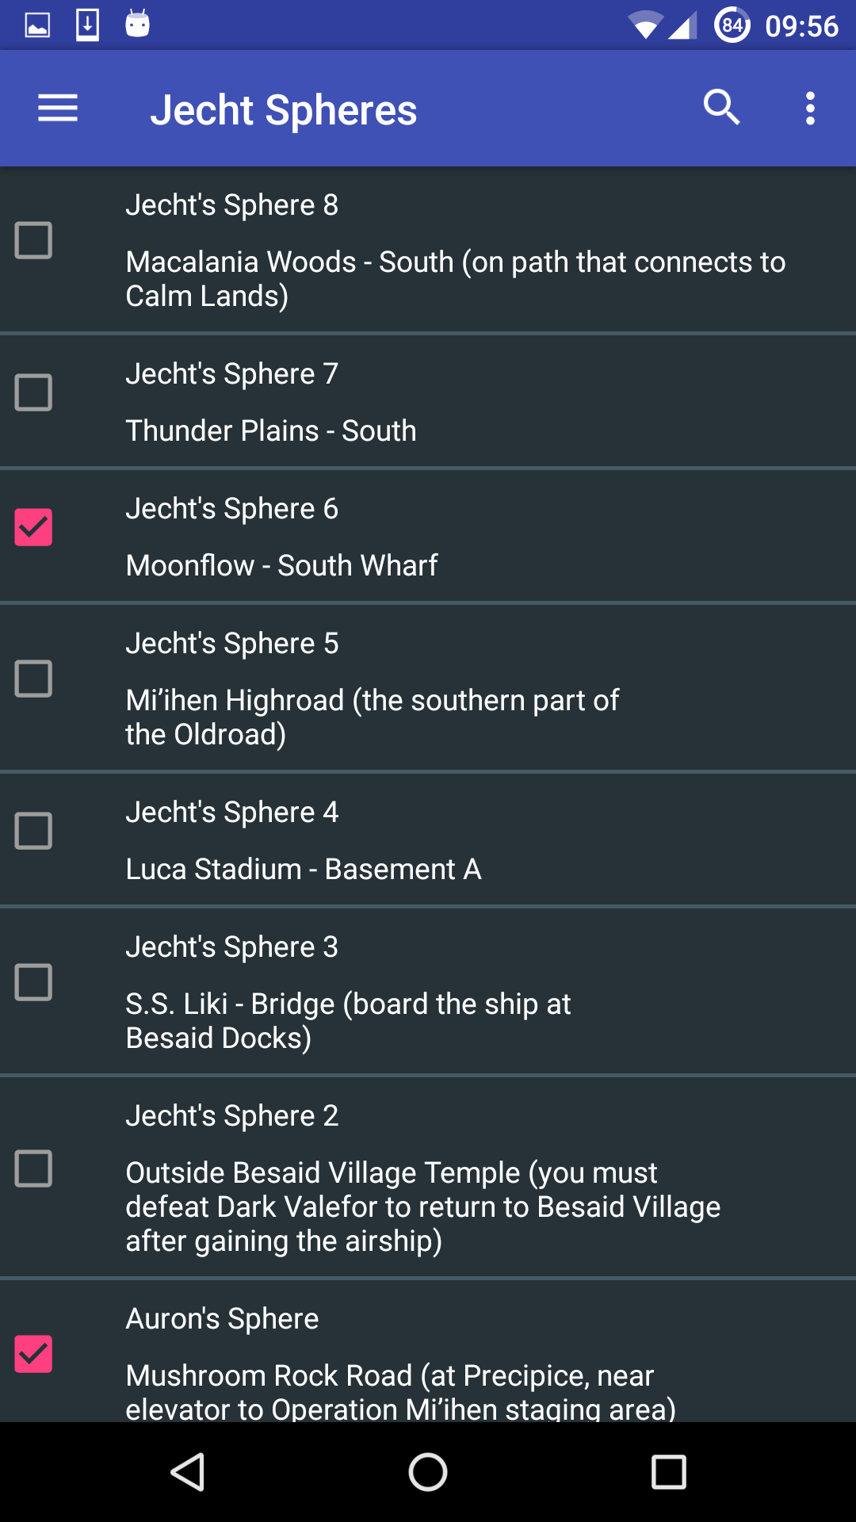Uncheck the Jecht's Sphere 6 checkbox
The image size is (856, 1522).
click(x=33, y=527)
